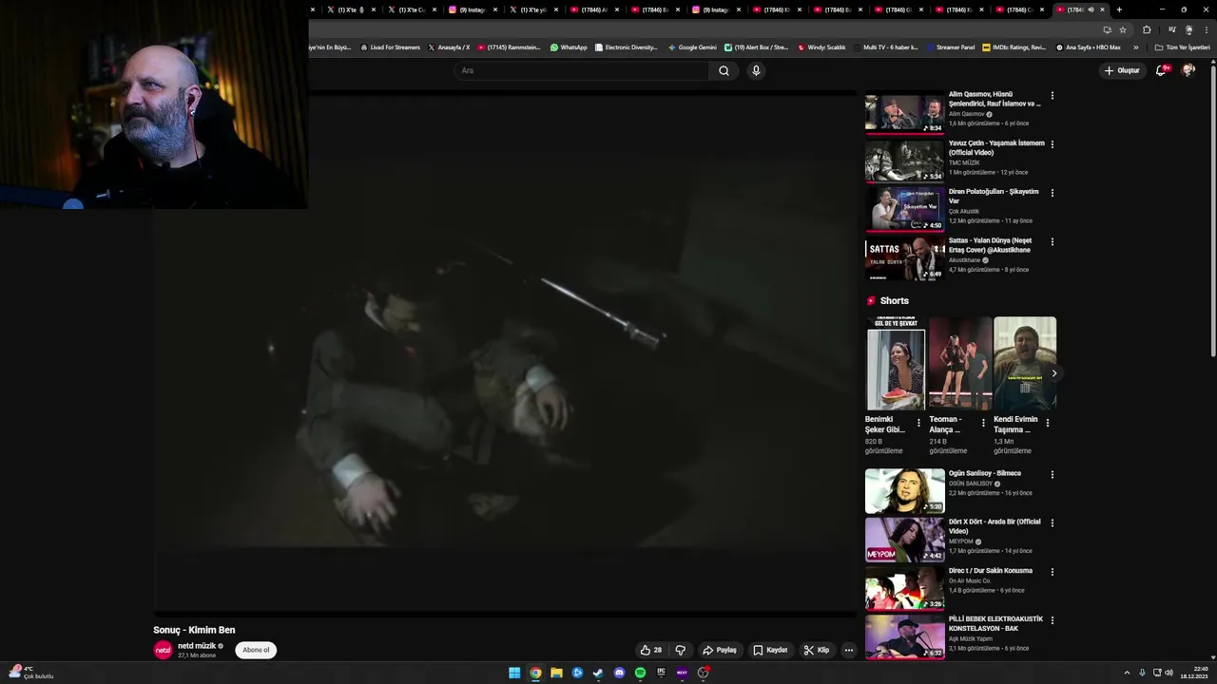Click the video title Sonuç - Kimim Ben
This screenshot has width=1217, height=684.
click(x=194, y=630)
